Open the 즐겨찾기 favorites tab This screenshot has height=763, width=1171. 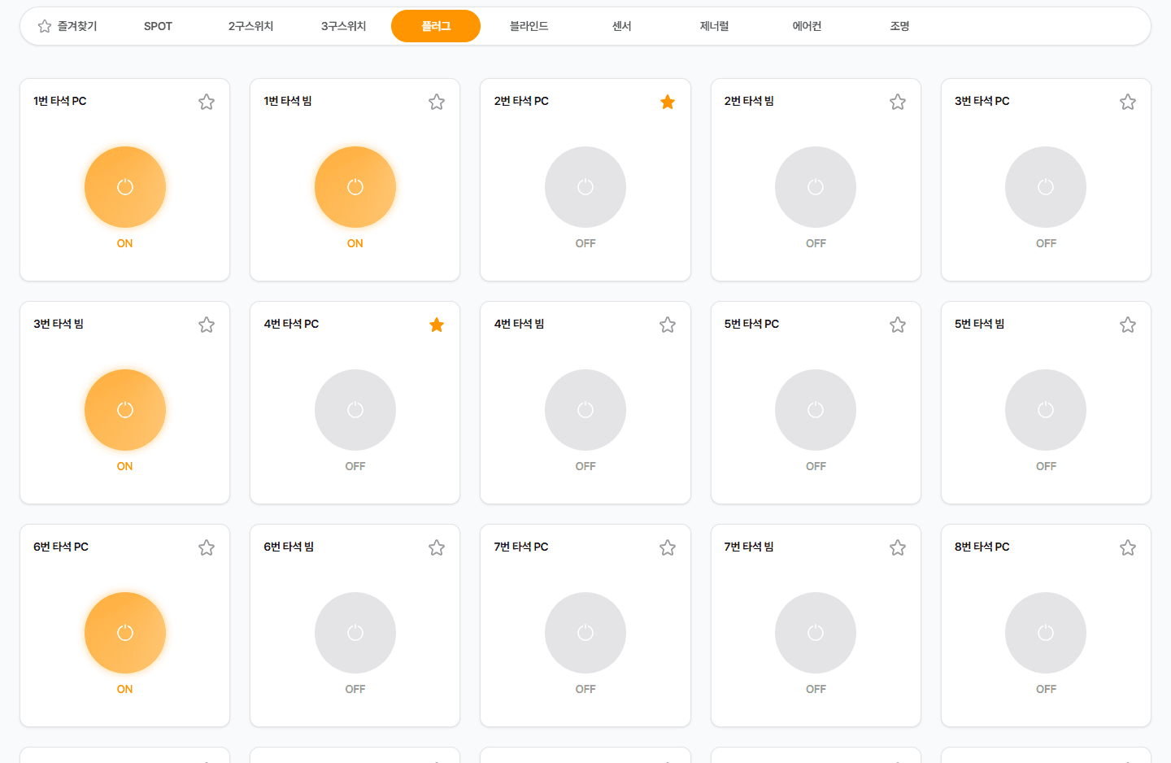click(x=67, y=26)
